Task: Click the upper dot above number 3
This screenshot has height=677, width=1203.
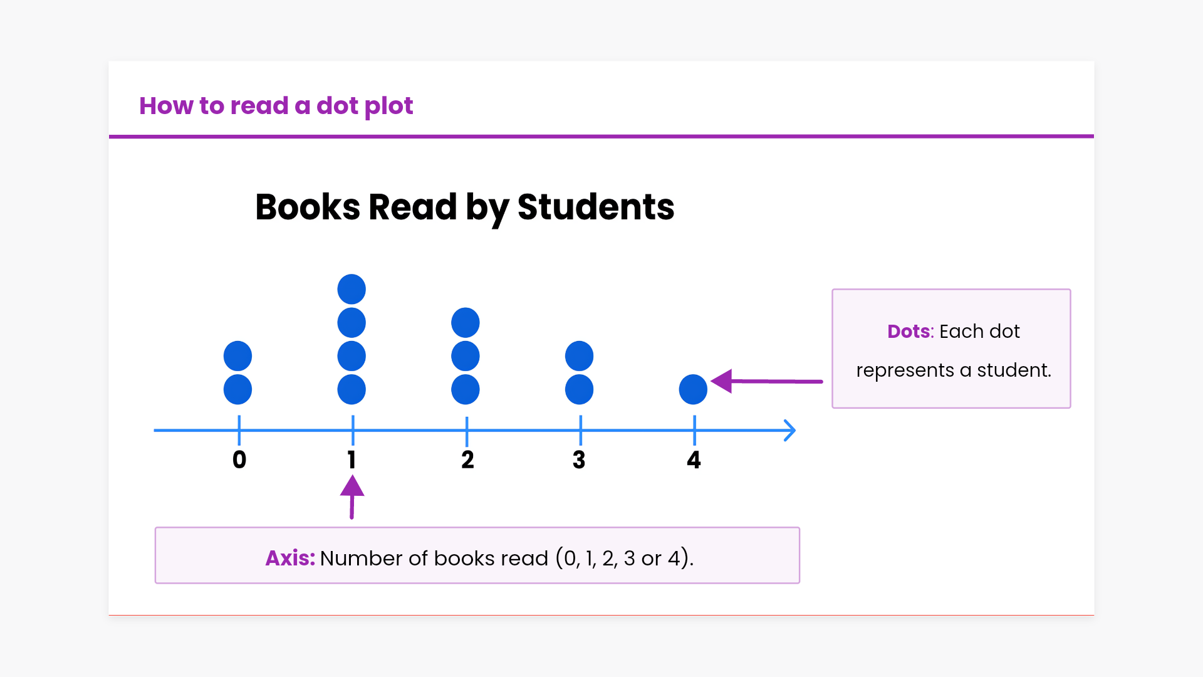Action: (x=580, y=356)
